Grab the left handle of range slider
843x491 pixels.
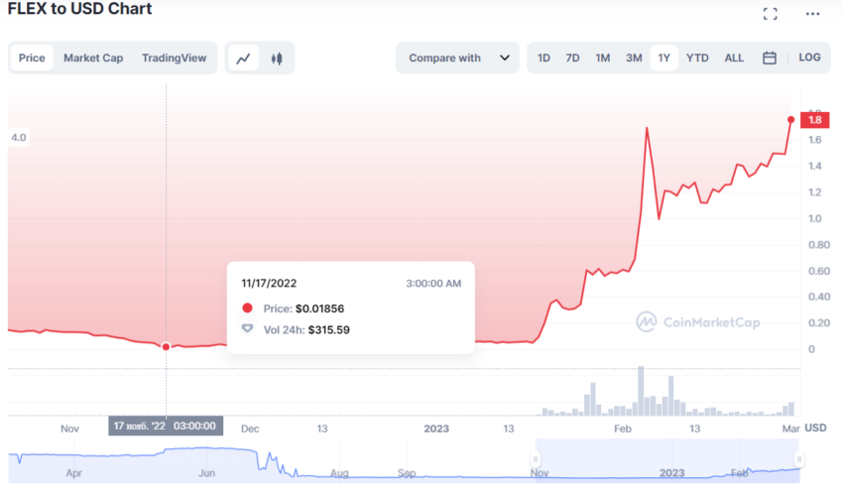(x=535, y=459)
